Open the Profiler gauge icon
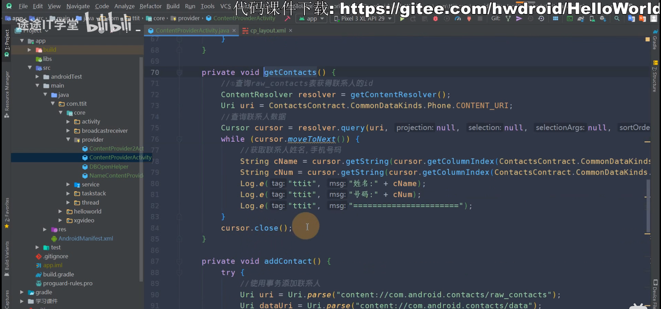Viewport: 661px width, 309px height. (x=458, y=19)
